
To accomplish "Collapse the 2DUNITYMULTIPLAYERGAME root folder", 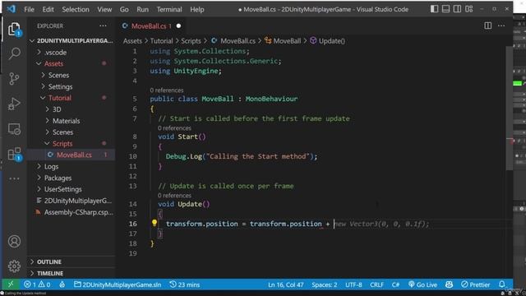I will pyautogui.click(x=72, y=40).
